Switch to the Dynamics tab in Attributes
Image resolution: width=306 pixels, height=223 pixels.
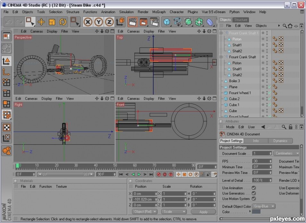coord(280,141)
